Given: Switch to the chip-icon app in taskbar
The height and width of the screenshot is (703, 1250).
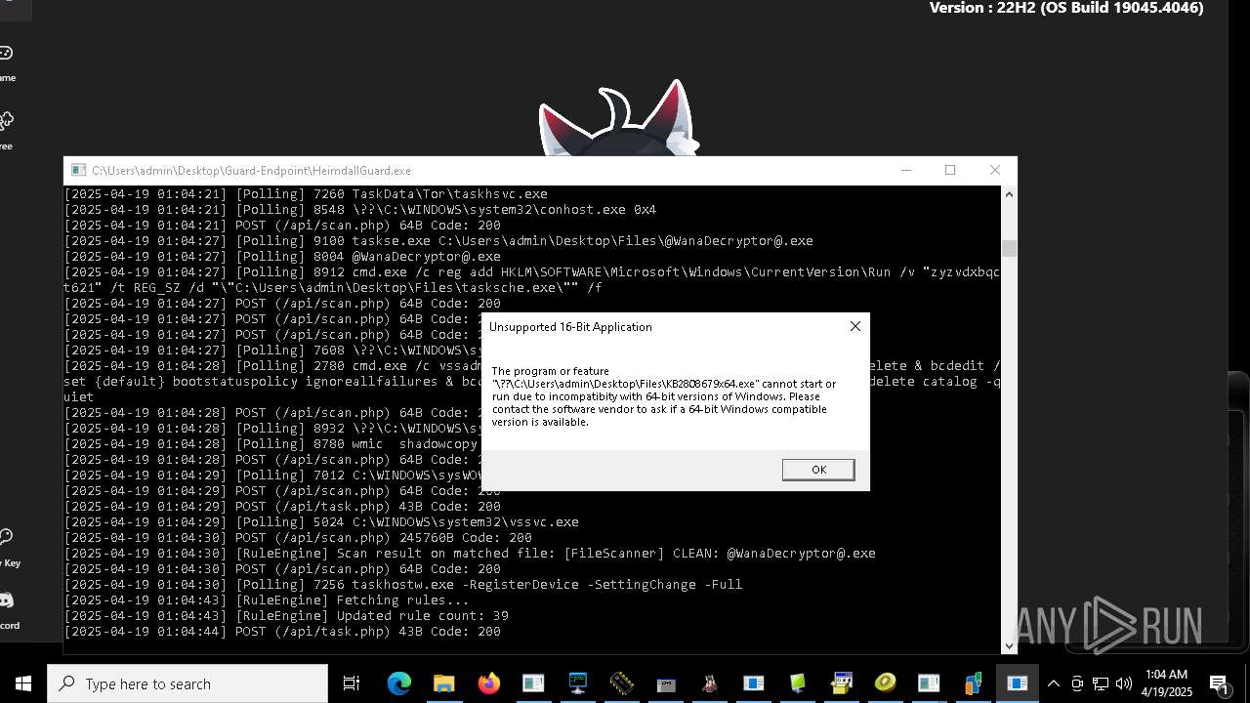Looking at the screenshot, I should pos(621,683).
